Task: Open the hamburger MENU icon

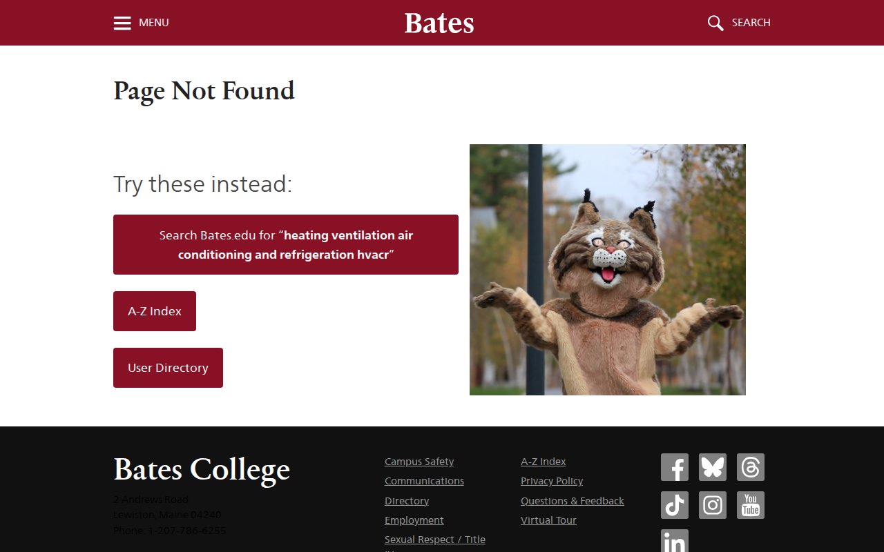Action: pyautogui.click(x=122, y=23)
